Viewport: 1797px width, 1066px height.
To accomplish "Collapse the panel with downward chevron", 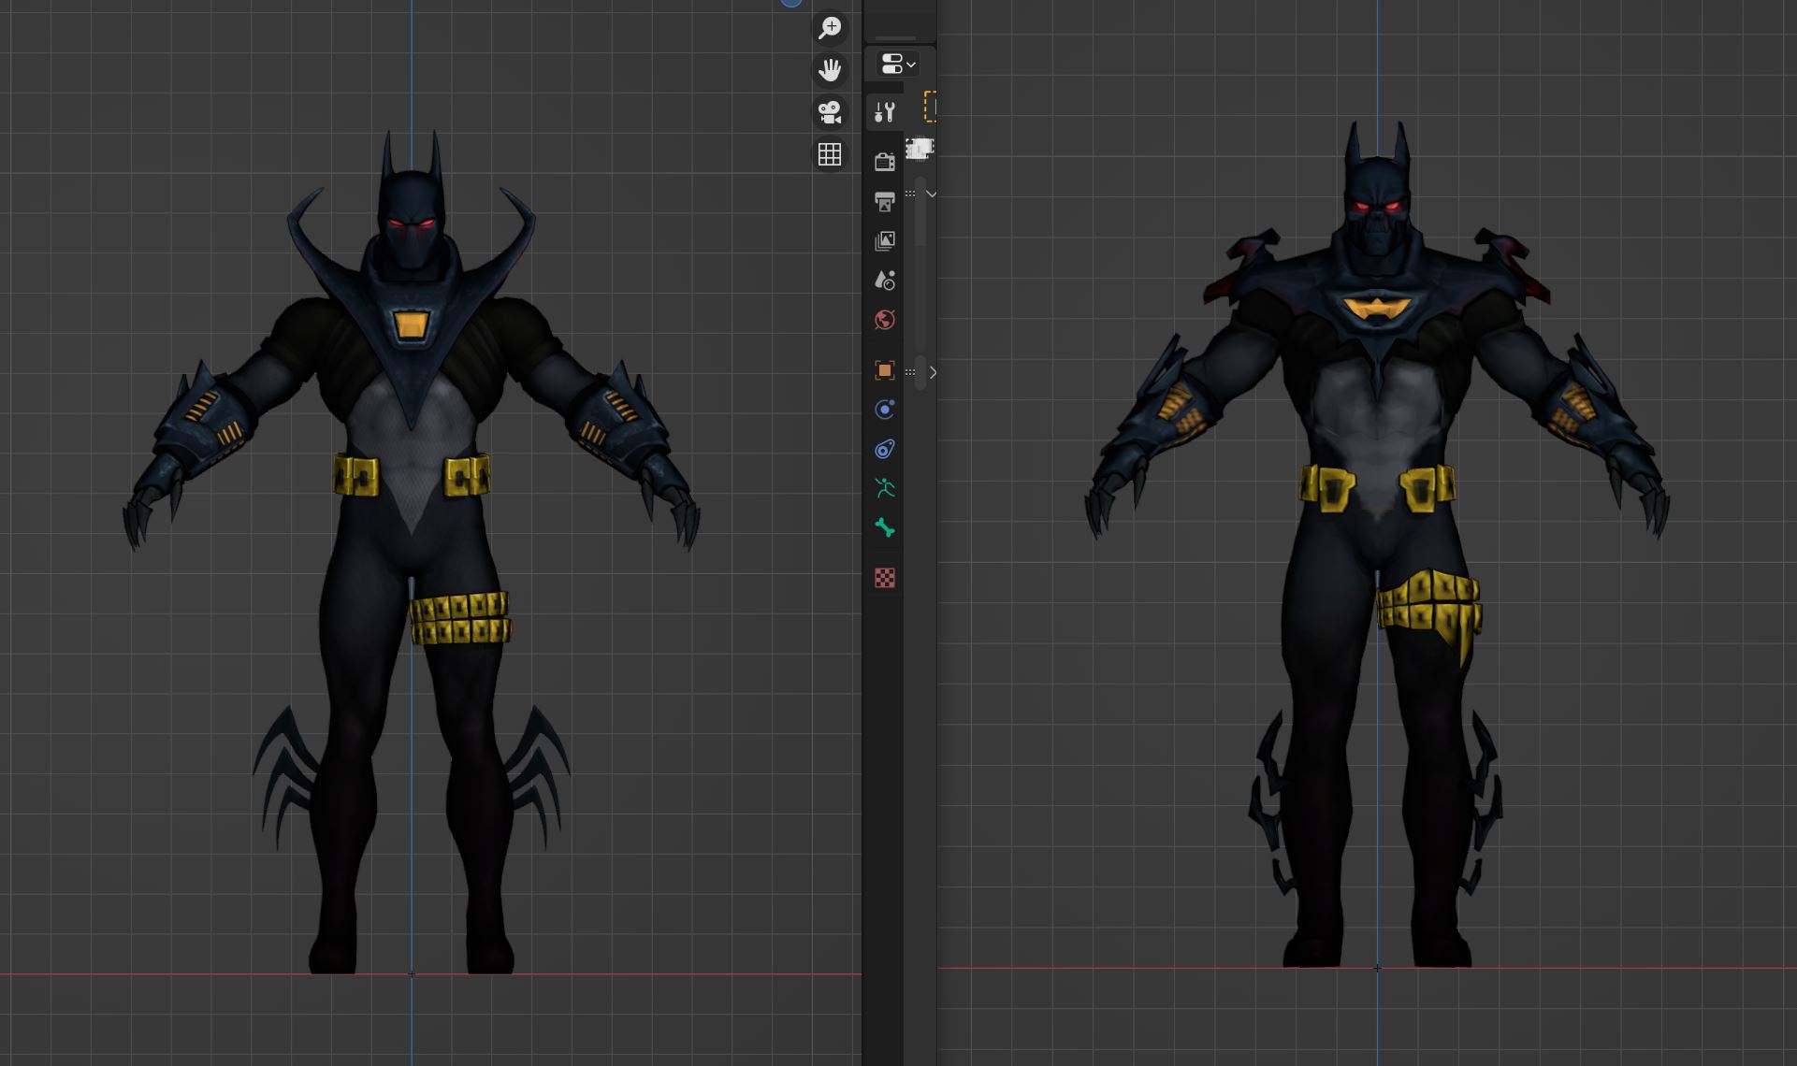I will pyautogui.click(x=931, y=194).
